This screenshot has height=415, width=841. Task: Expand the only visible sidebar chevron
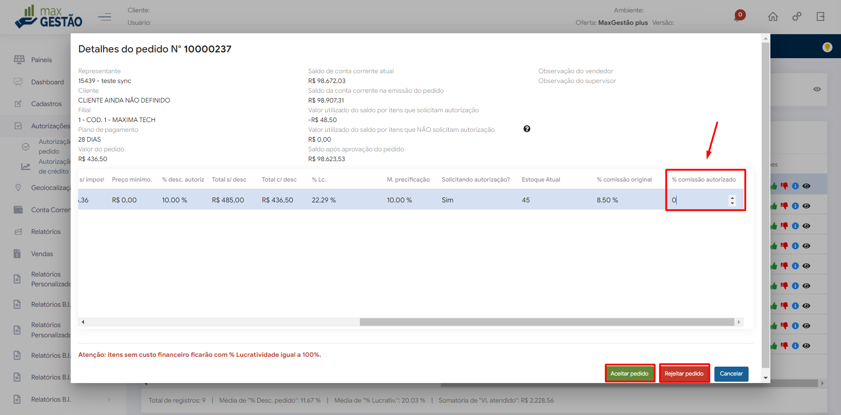[x=109, y=399]
